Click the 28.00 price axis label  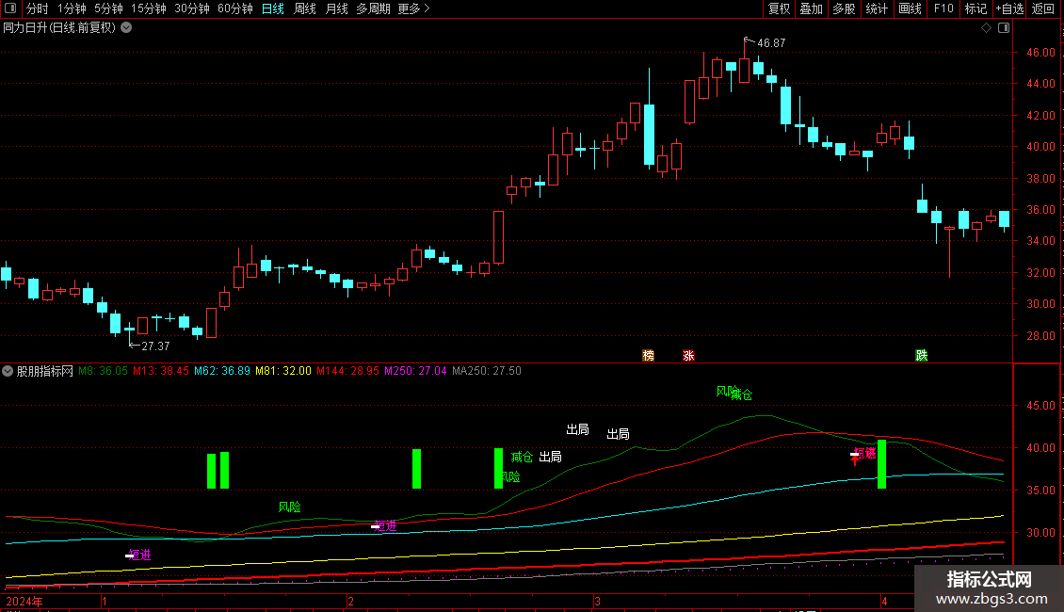pyautogui.click(x=1040, y=335)
